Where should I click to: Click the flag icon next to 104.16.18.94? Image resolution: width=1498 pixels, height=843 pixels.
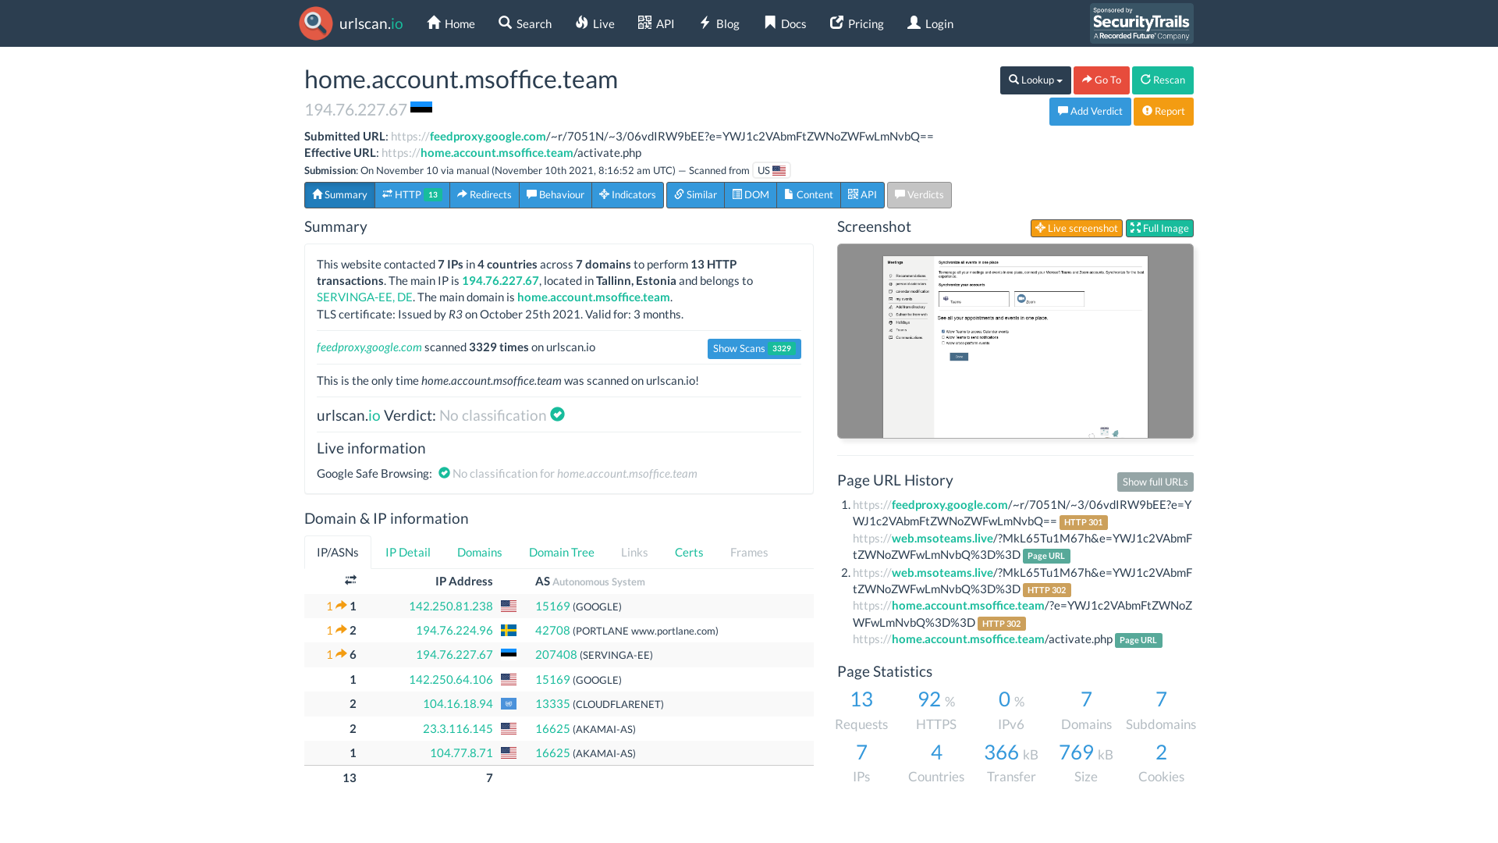(509, 704)
